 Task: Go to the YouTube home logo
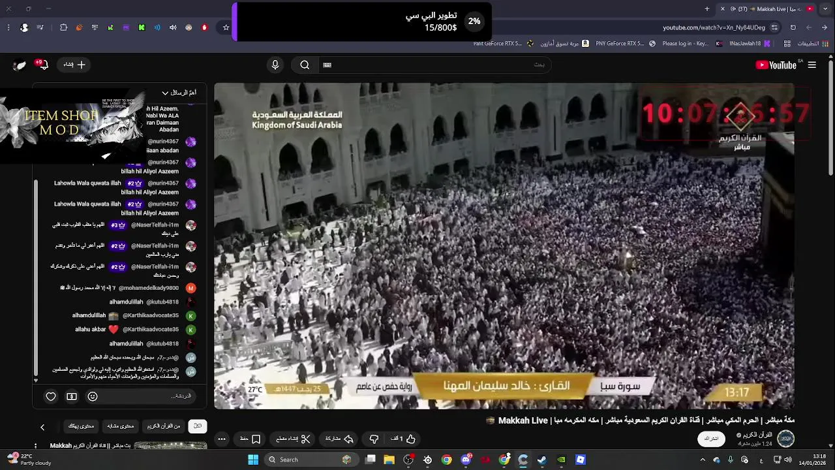[776, 65]
